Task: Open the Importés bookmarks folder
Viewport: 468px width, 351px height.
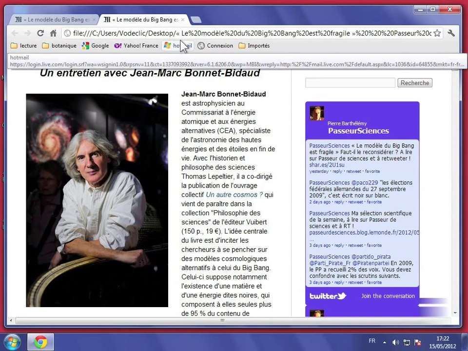Action: coord(254,46)
